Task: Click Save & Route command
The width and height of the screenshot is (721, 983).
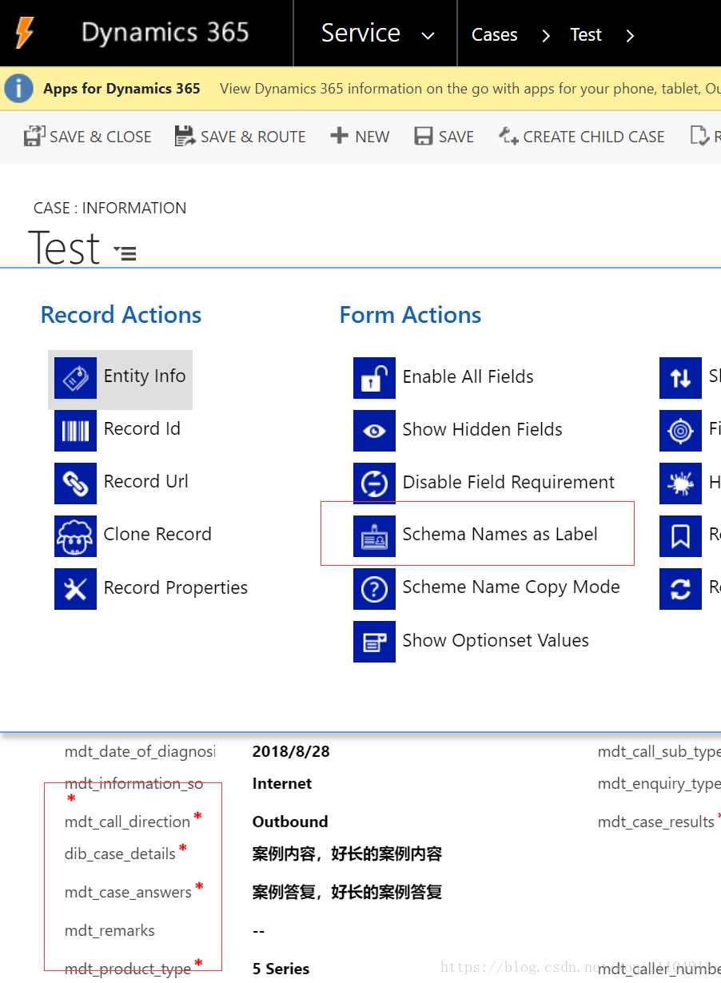Action: (240, 137)
